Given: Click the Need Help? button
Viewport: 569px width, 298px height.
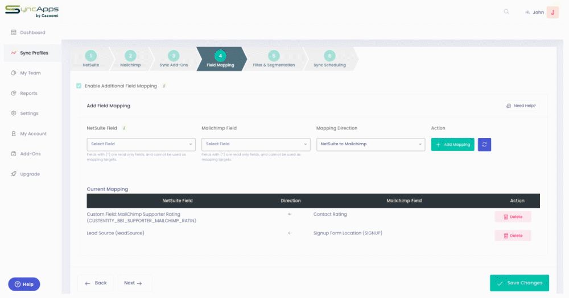Looking at the screenshot, I should tap(521, 106).
